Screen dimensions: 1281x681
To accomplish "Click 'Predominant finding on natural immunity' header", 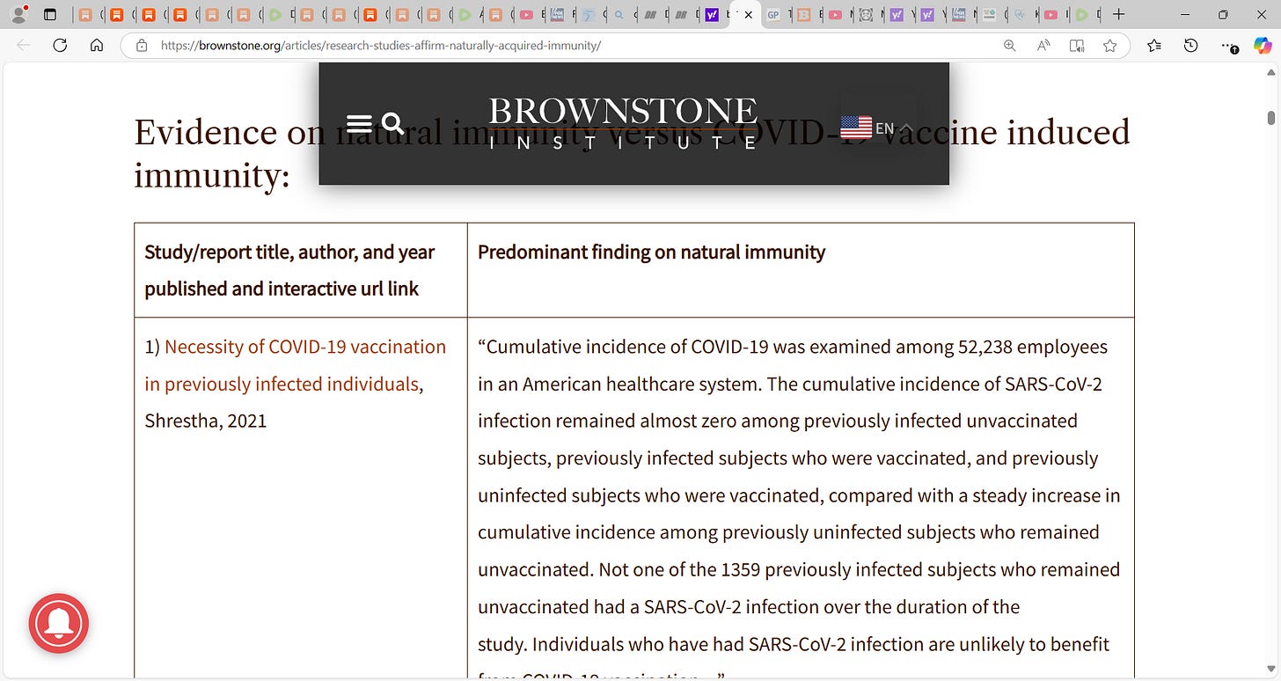I will tap(651, 253).
